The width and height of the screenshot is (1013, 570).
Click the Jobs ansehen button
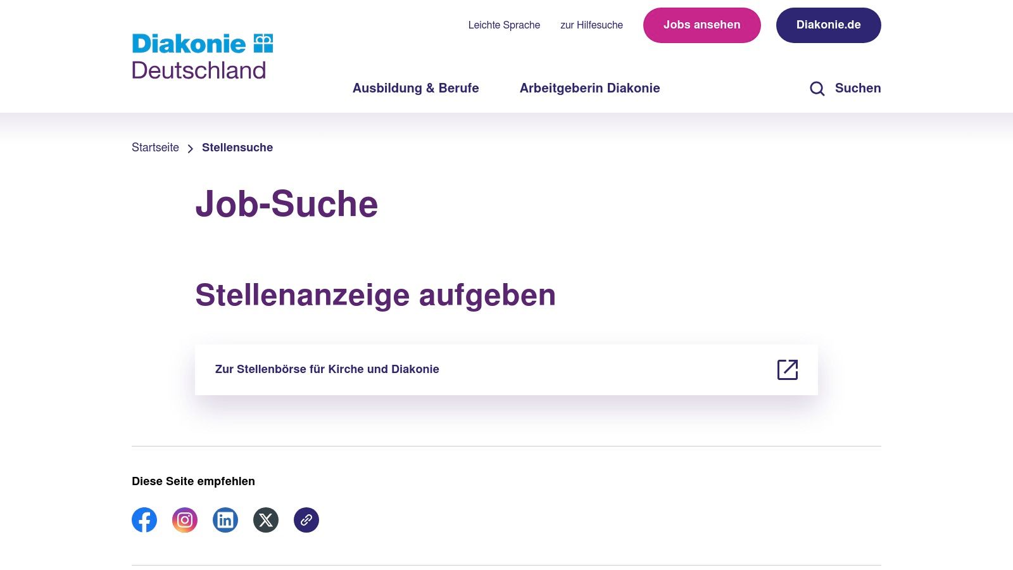[702, 25]
